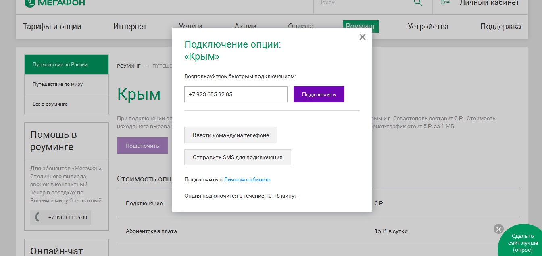Viewport: 542px width, 256px height.
Task: Click the Сделать сайт лучше survey button
Action: (523, 243)
